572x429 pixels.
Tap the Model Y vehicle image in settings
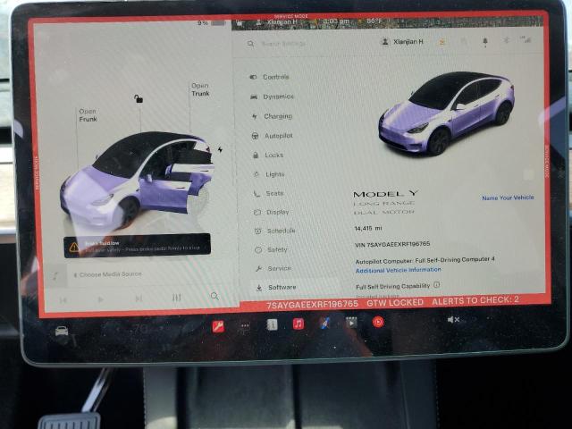pos(446,113)
